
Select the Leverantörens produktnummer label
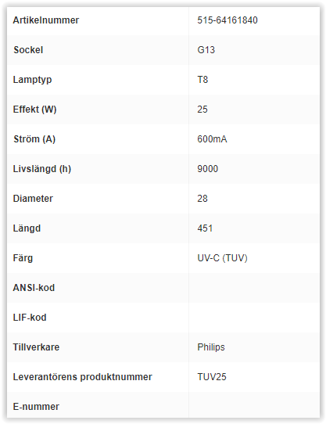point(82,377)
